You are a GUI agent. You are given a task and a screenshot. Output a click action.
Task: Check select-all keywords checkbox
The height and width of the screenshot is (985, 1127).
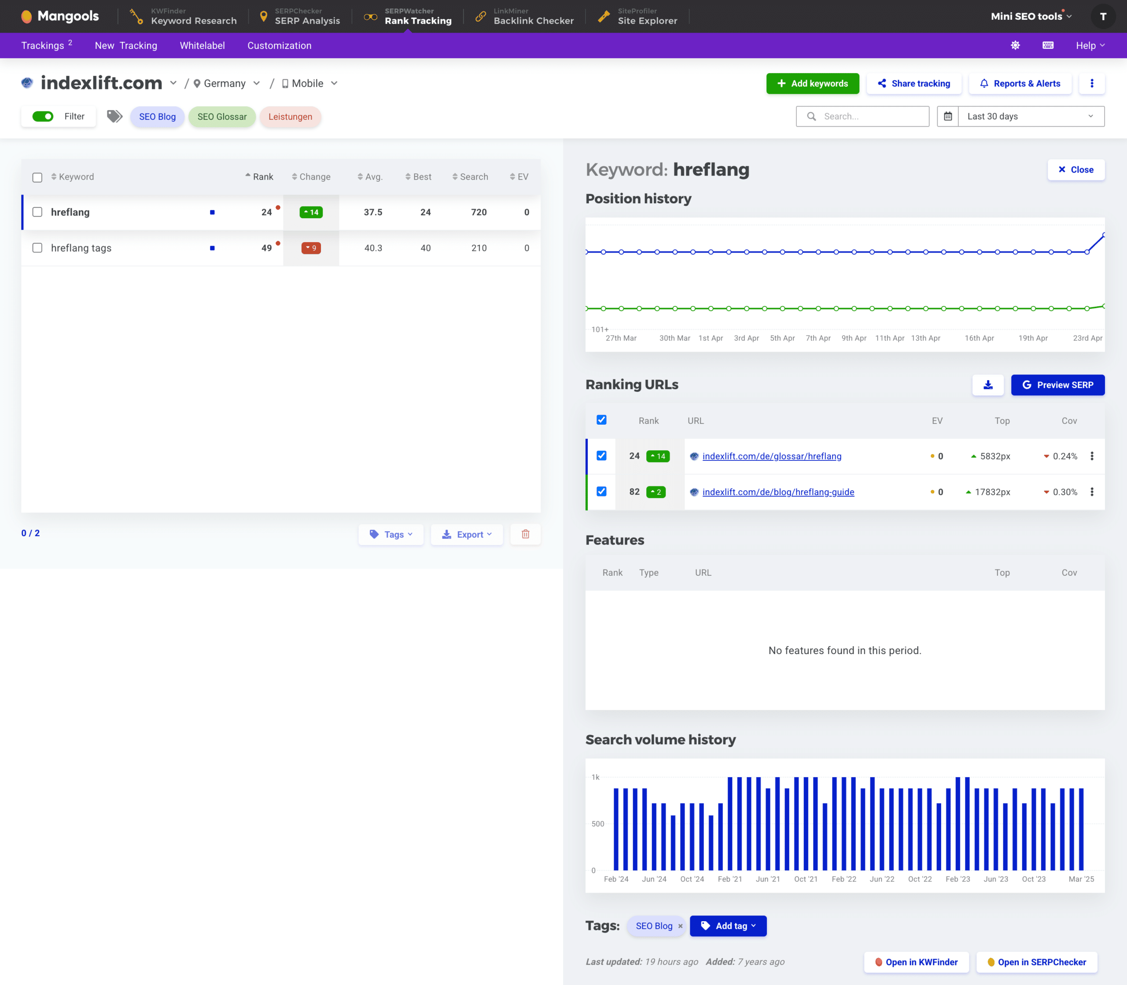click(x=37, y=177)
